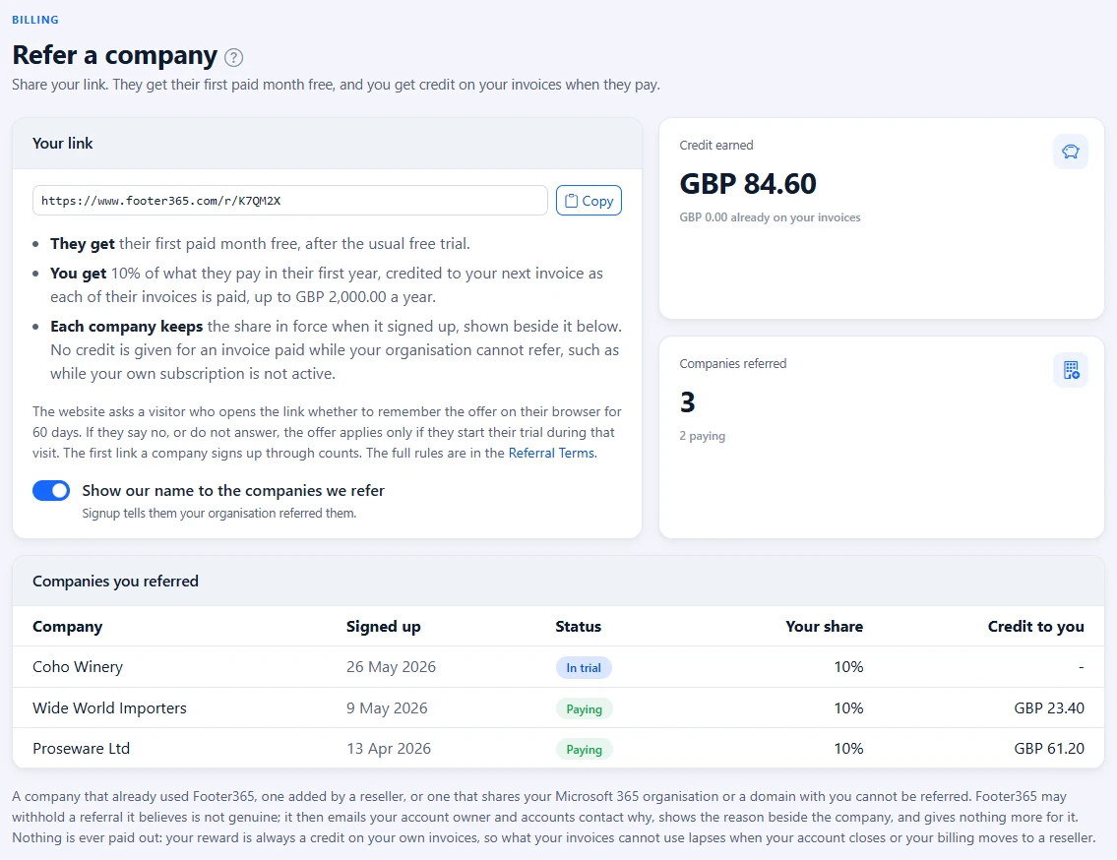Viewport: 1117px width, 860px height.
Task: Select the Wide World Importers company name
Action: click(109, 708)
